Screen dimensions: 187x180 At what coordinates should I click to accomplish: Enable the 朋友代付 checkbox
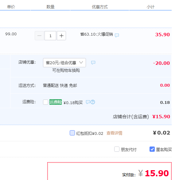click(117, 149)
